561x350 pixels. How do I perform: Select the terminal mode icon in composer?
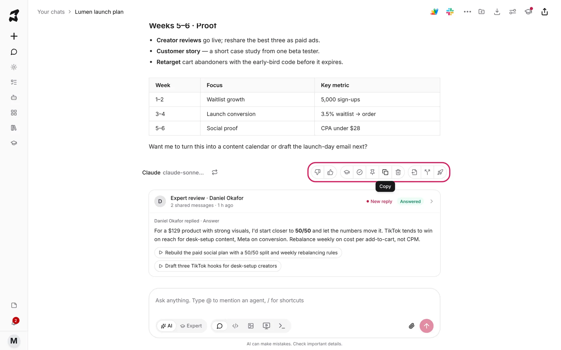tap(282, 326)
